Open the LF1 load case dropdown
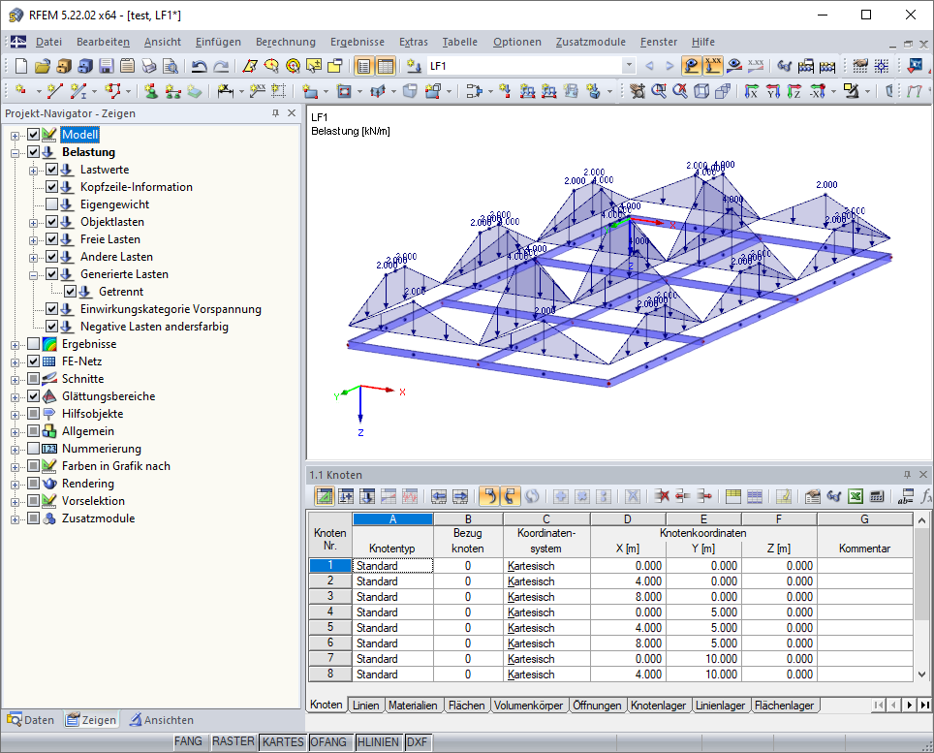This screenshot has height=753, width=934. point(629,66)
